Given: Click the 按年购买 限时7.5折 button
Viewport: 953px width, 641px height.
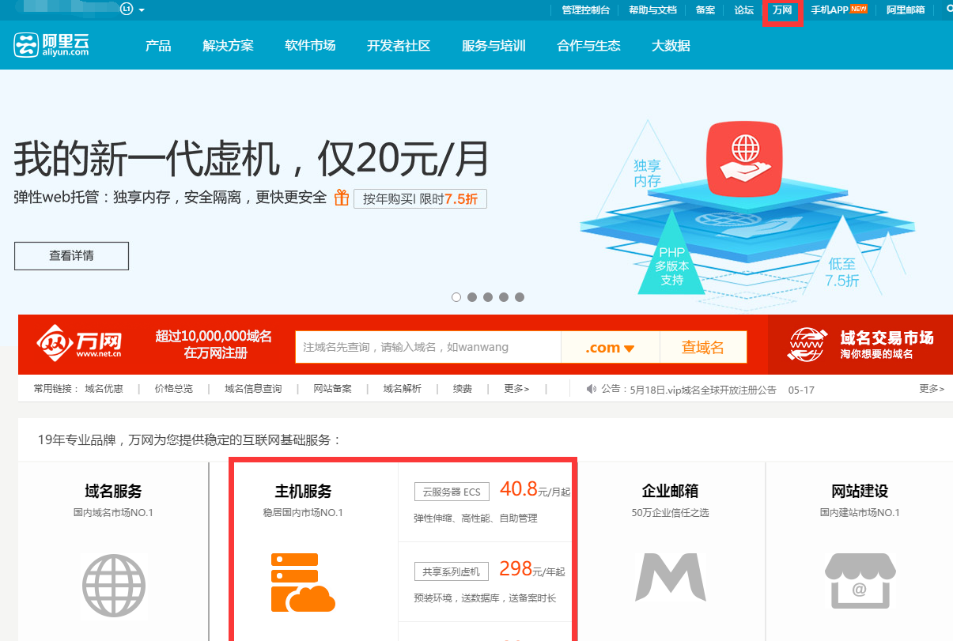Looking at the screenshot, I should [420, 199].
